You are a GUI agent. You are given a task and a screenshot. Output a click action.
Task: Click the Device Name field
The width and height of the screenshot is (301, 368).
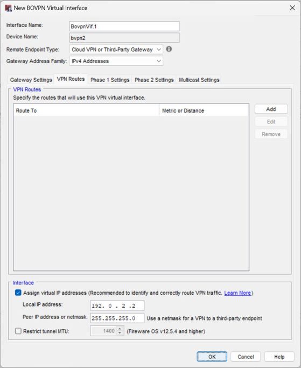tap(124, 38)
